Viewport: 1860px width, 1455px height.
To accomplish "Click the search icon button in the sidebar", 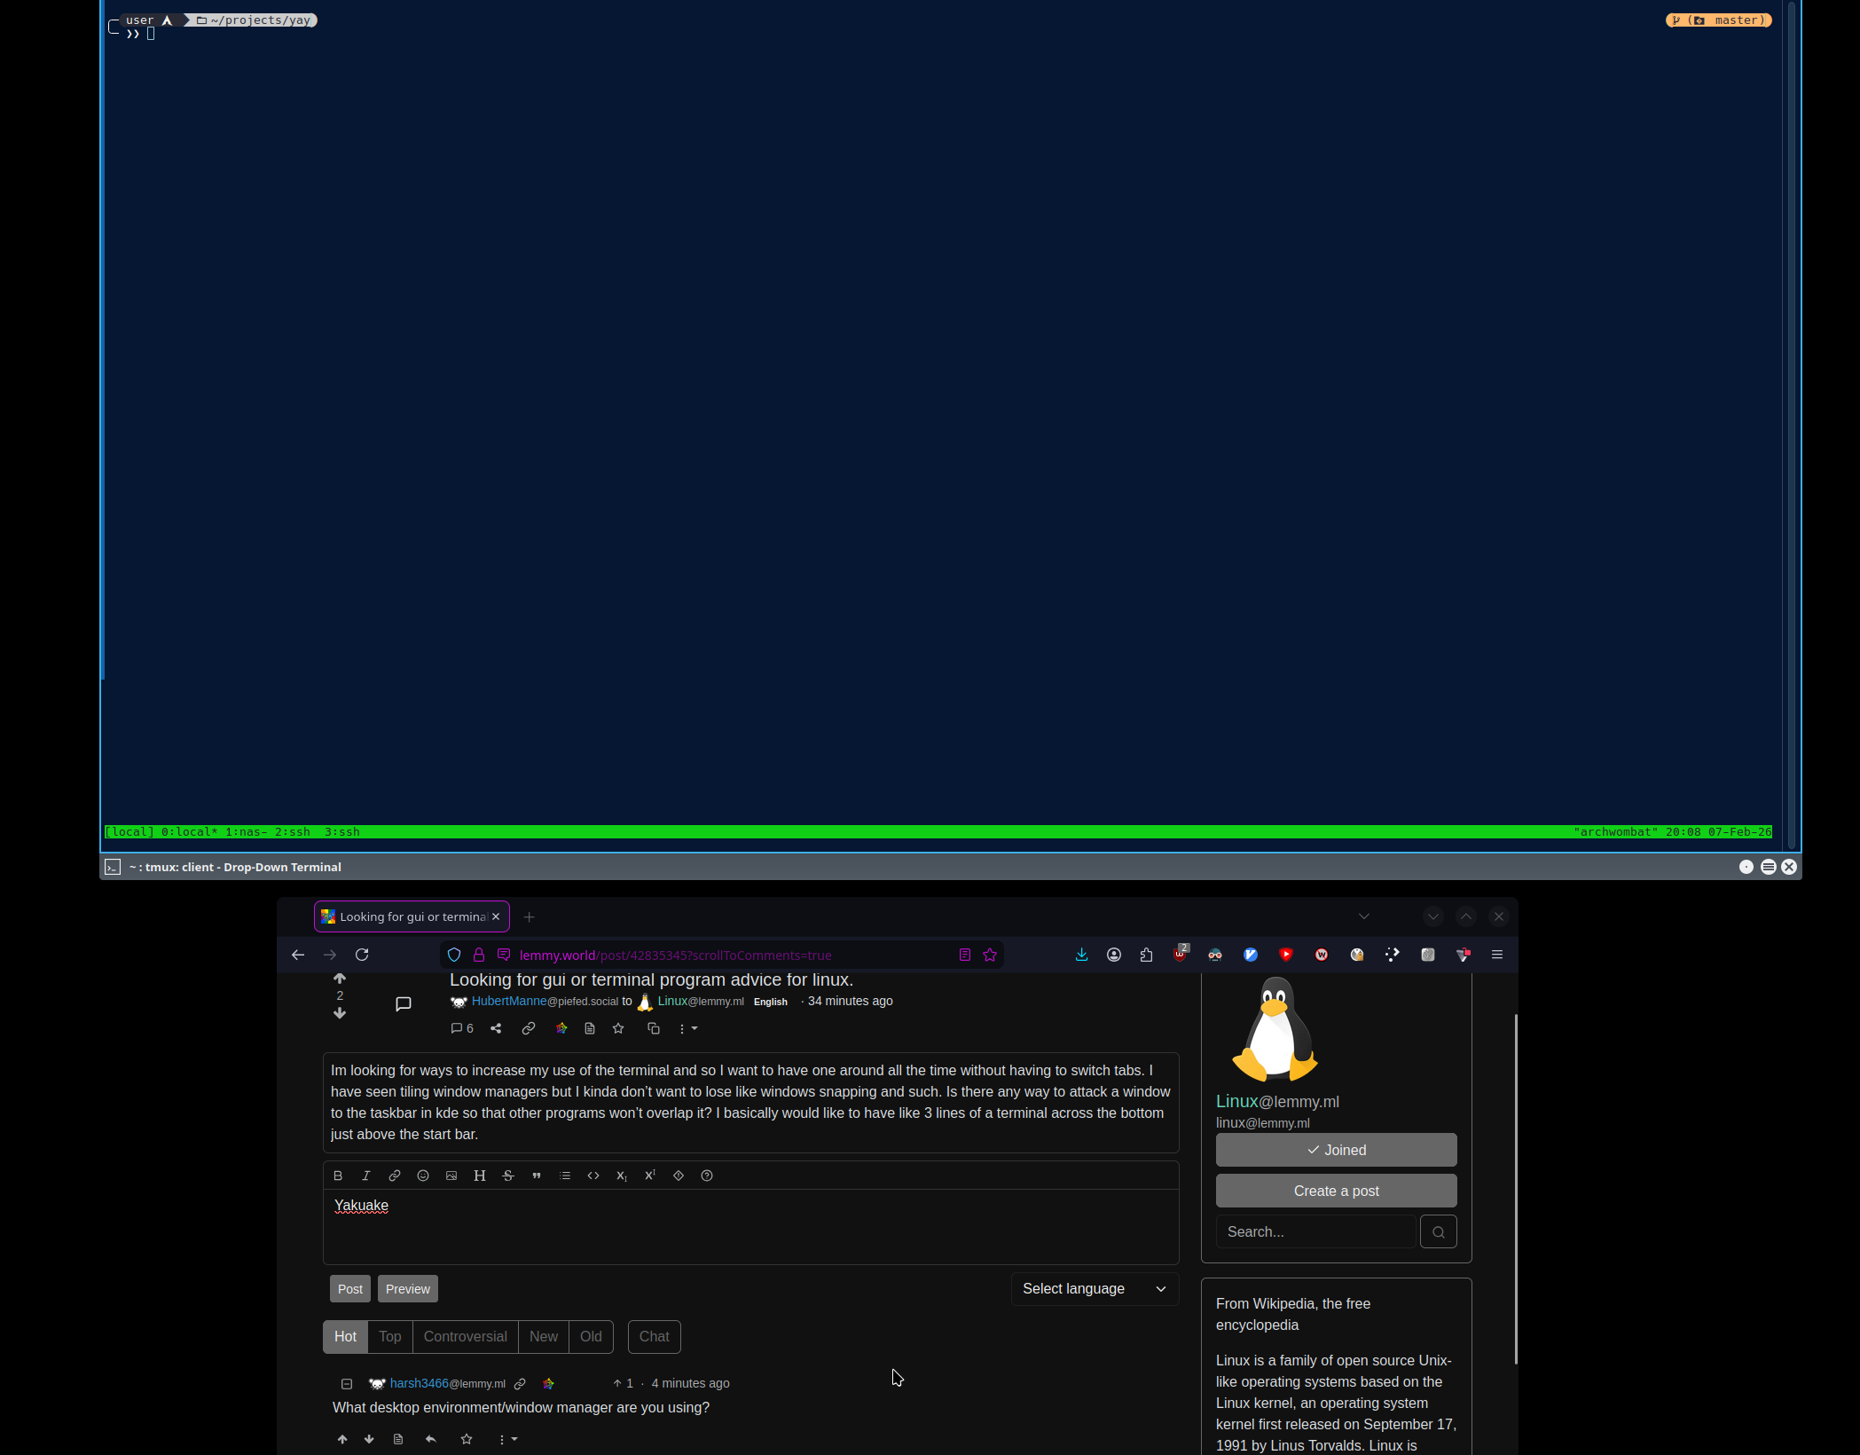I will coord(1439,1231).
